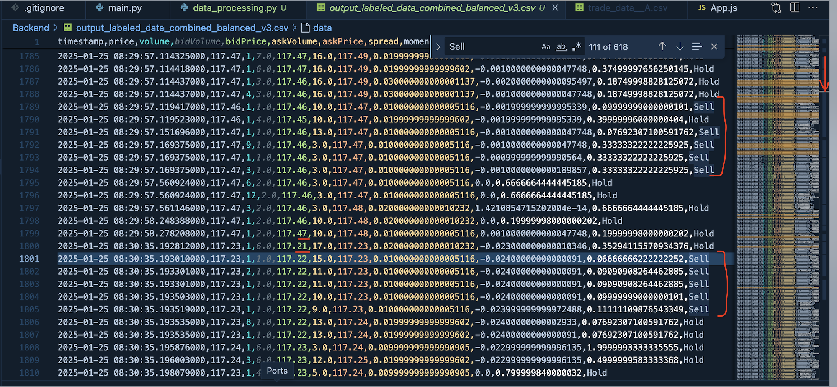Screen dimensions: 837x387
Task: Click bid price 117.21 on line 1800
Action: [292, 246]
